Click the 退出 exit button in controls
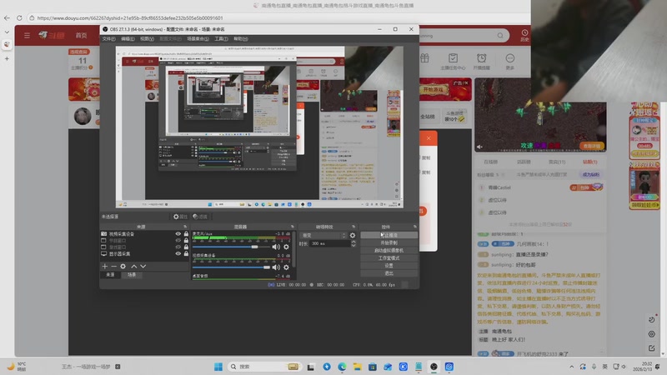Screen dimensions: 667x375 coord(389,273)
